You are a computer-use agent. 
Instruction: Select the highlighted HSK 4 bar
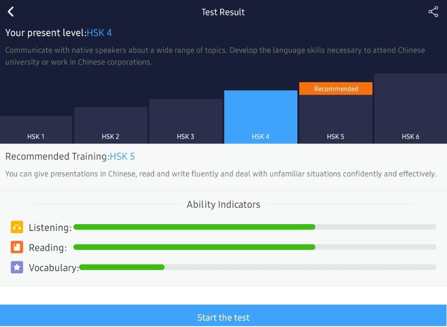261,117
